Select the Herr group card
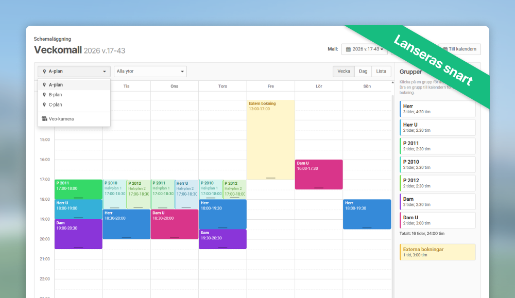This screenshot has height=298, width=515. [437, 109]
